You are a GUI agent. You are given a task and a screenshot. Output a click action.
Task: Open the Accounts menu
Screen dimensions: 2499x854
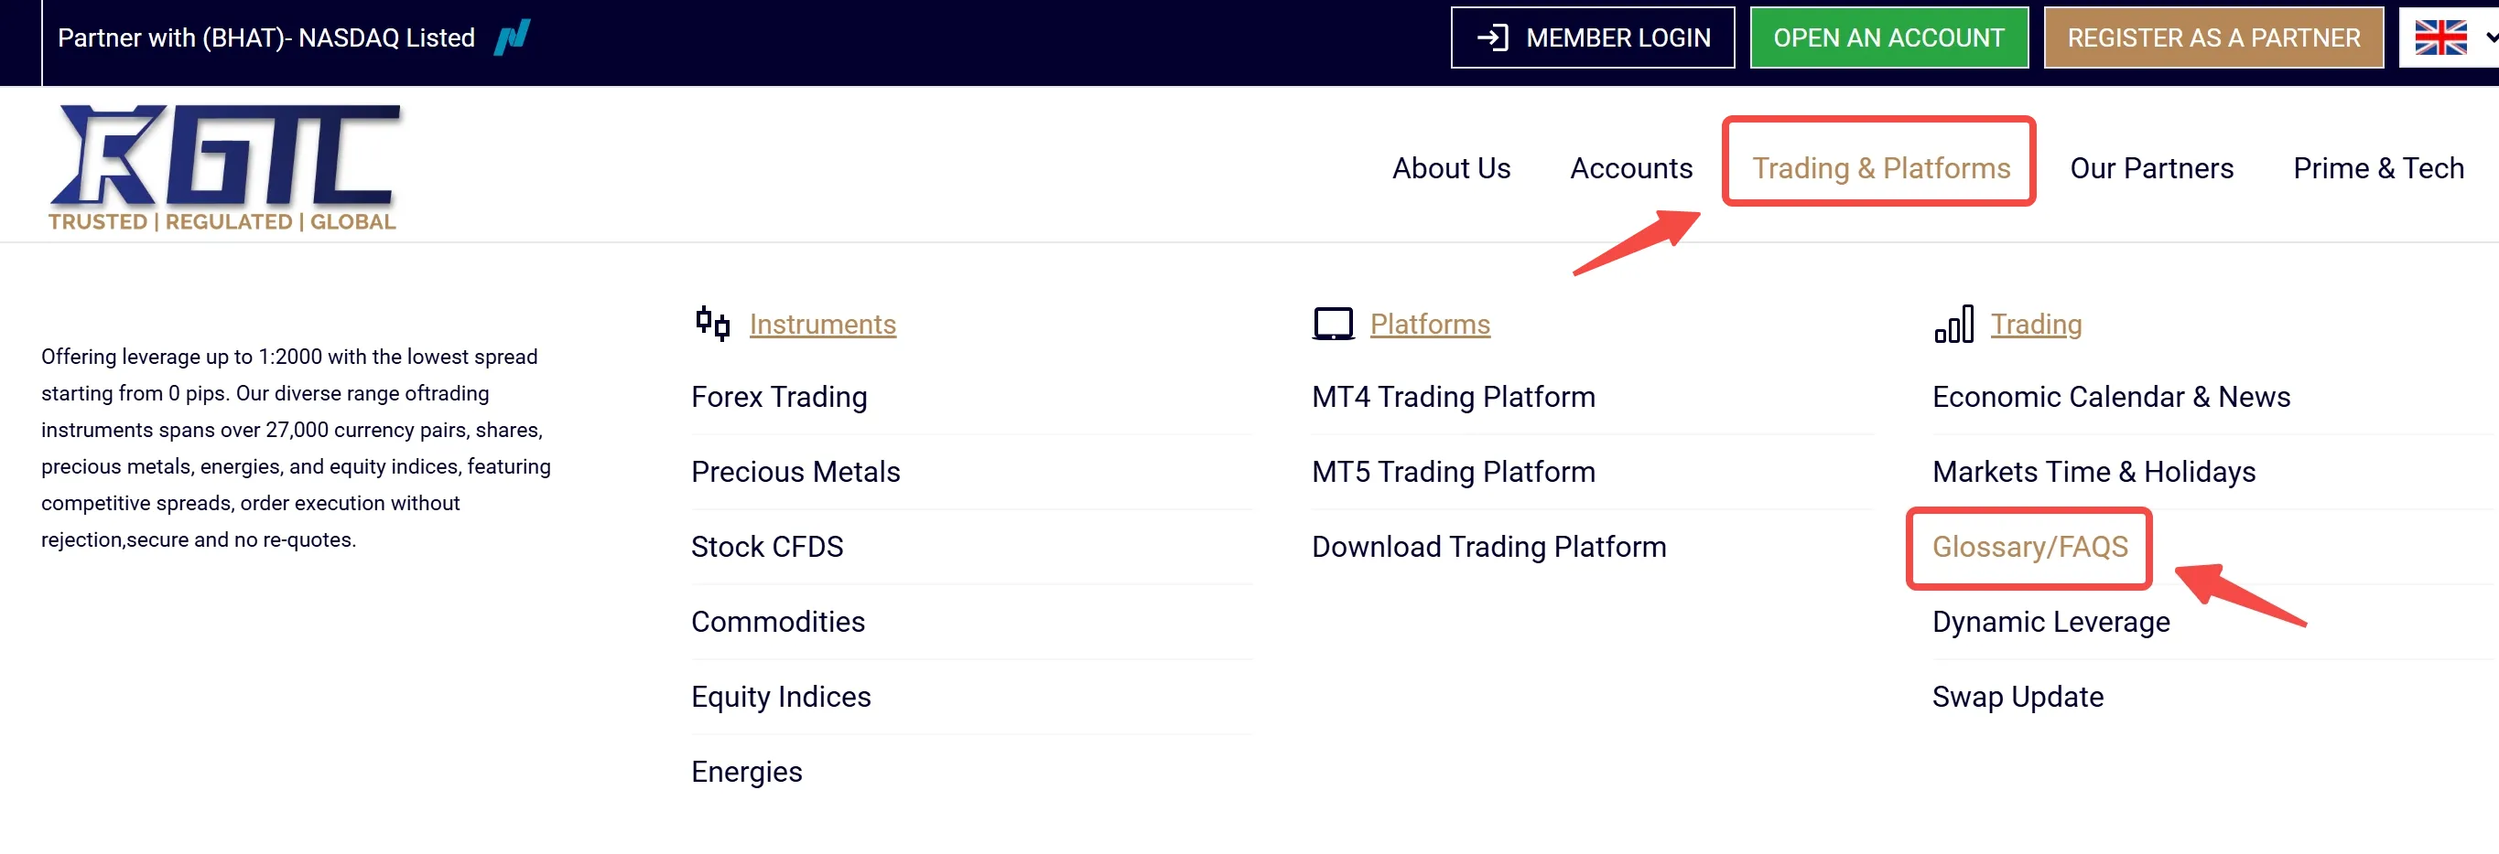(x=1630, y=167)
